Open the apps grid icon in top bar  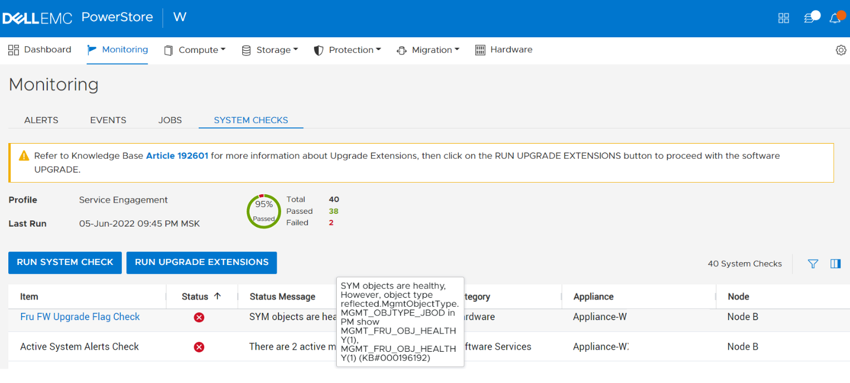pos(783,18)
